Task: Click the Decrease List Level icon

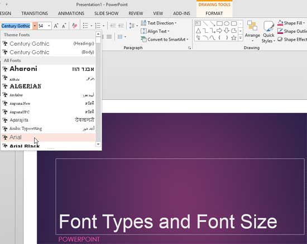Action: coord(113,26)
